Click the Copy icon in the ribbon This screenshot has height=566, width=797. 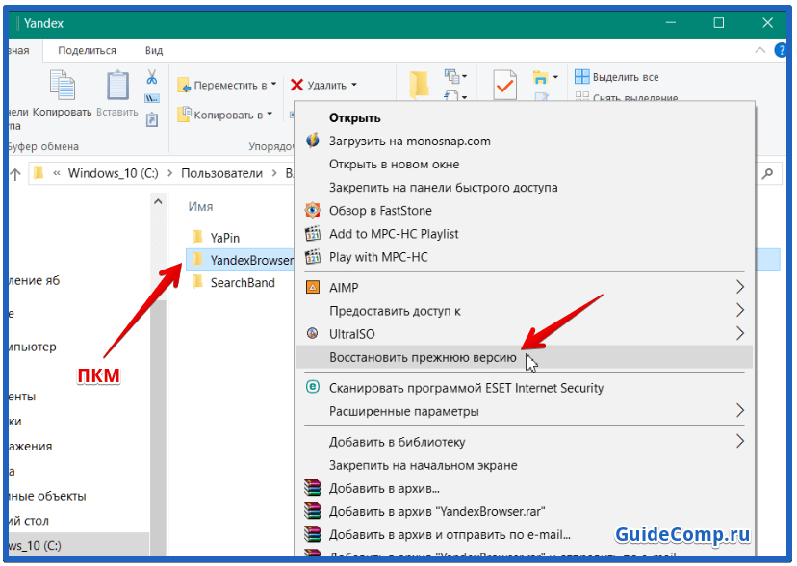tap(62, 85)
